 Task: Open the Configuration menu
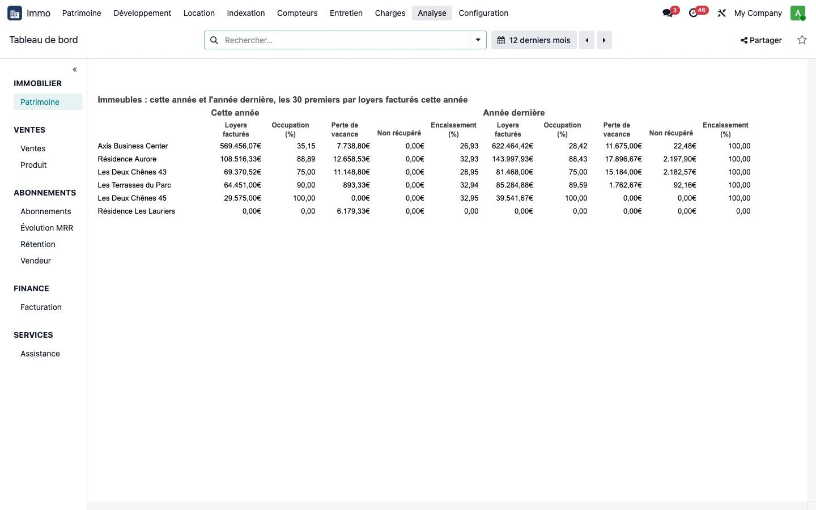483,13
